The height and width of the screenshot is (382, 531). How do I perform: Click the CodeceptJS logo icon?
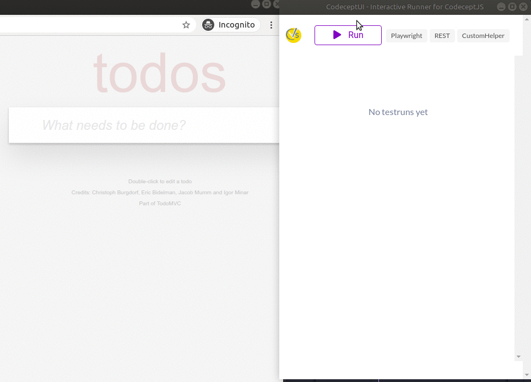click(293, 35)
